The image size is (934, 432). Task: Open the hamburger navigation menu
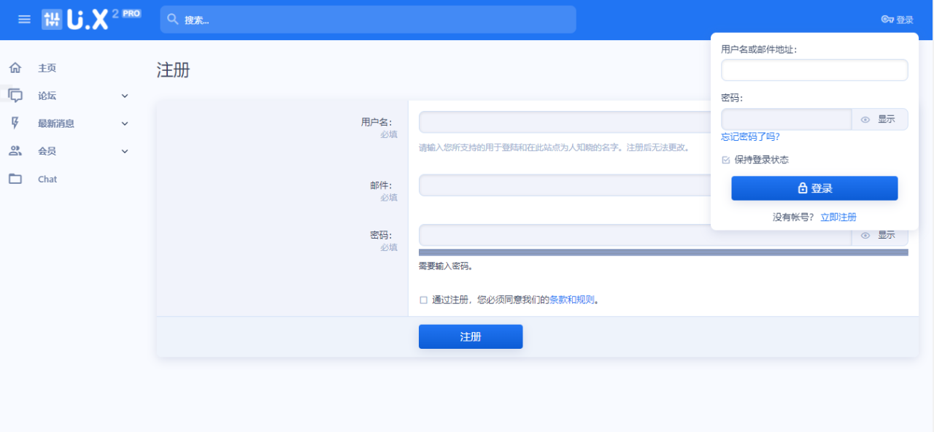(24, 19)
